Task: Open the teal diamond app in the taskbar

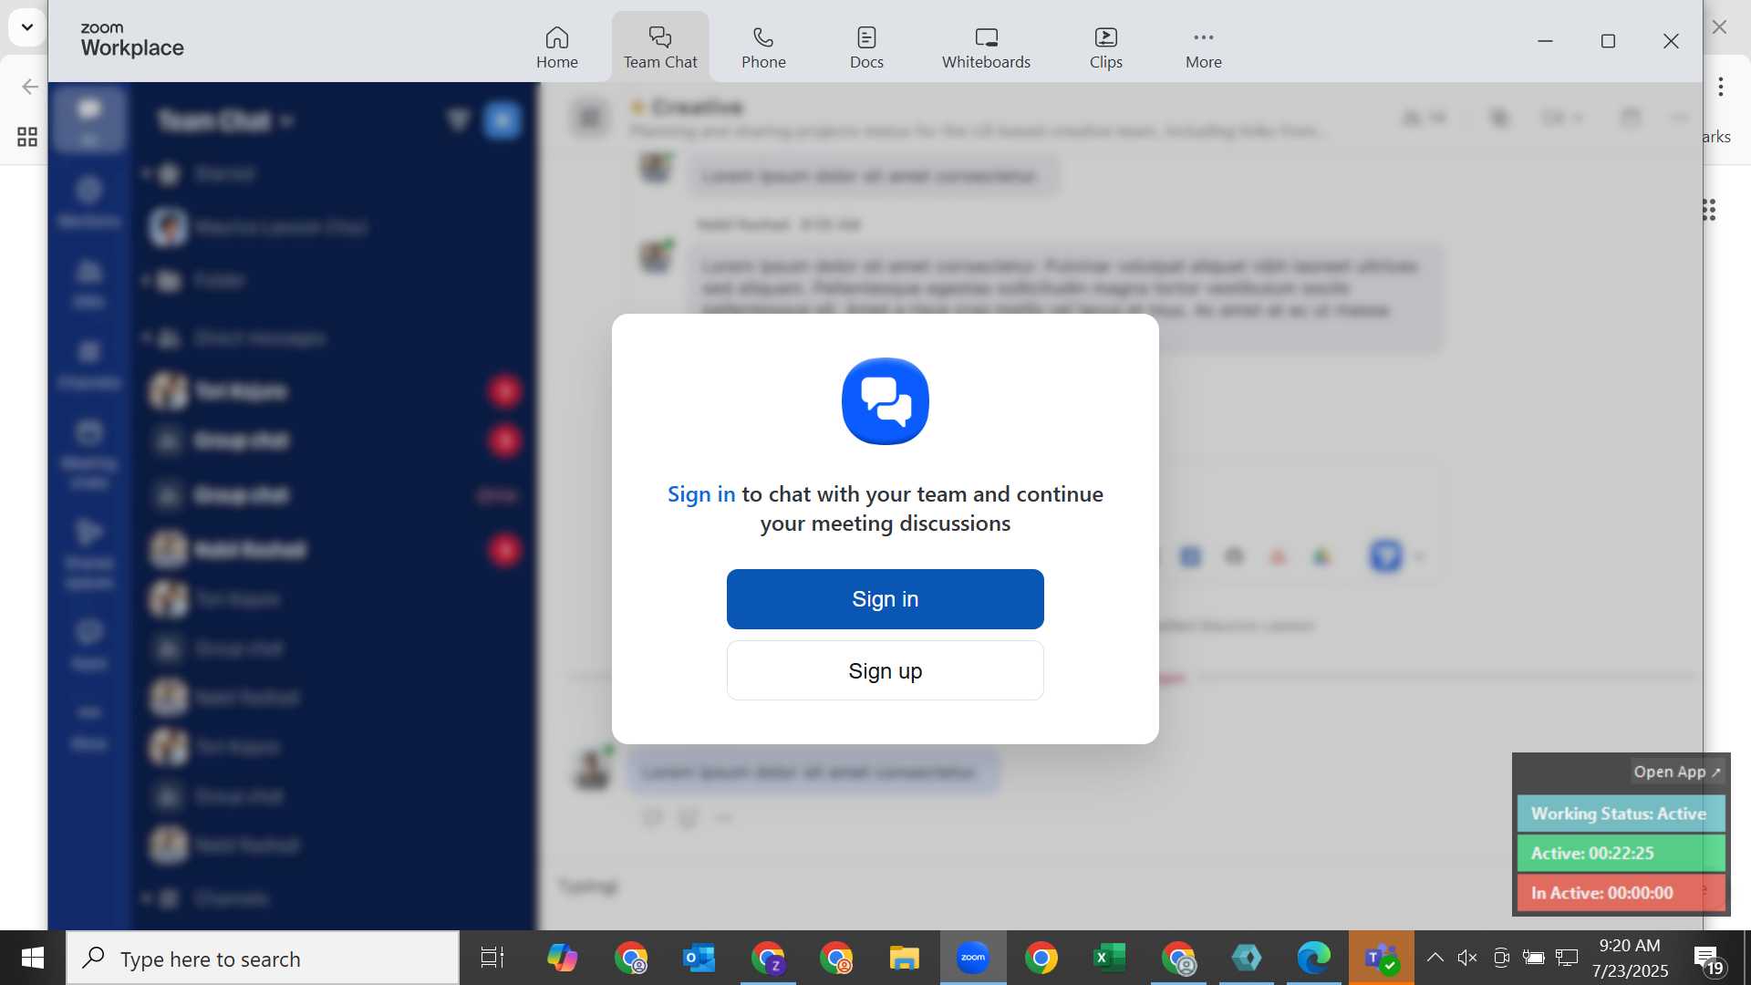Action: click(x=1246, y=958)
